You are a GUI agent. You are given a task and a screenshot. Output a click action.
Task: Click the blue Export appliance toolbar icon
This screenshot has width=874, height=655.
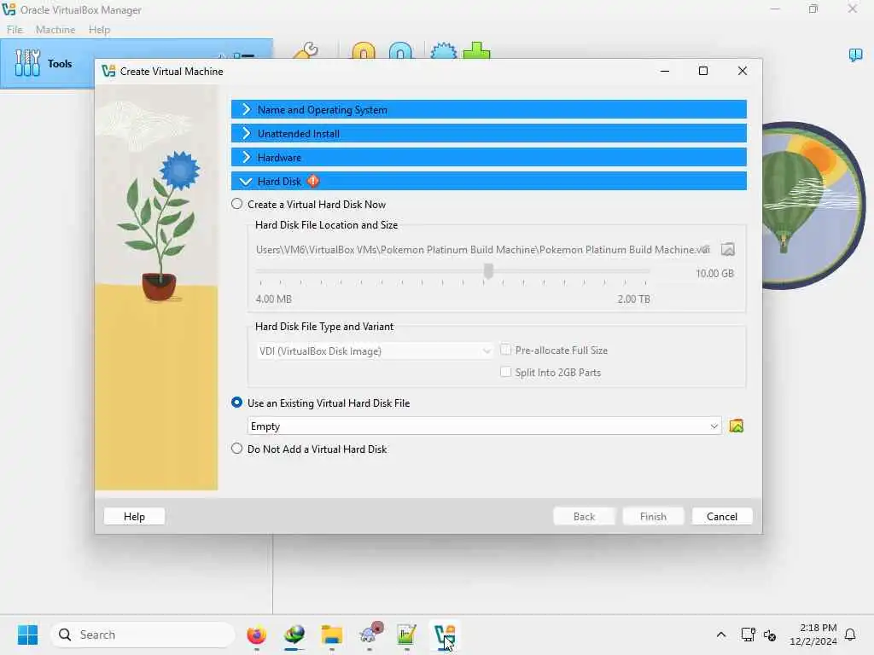pyautogui.click(x=400, y=50)
